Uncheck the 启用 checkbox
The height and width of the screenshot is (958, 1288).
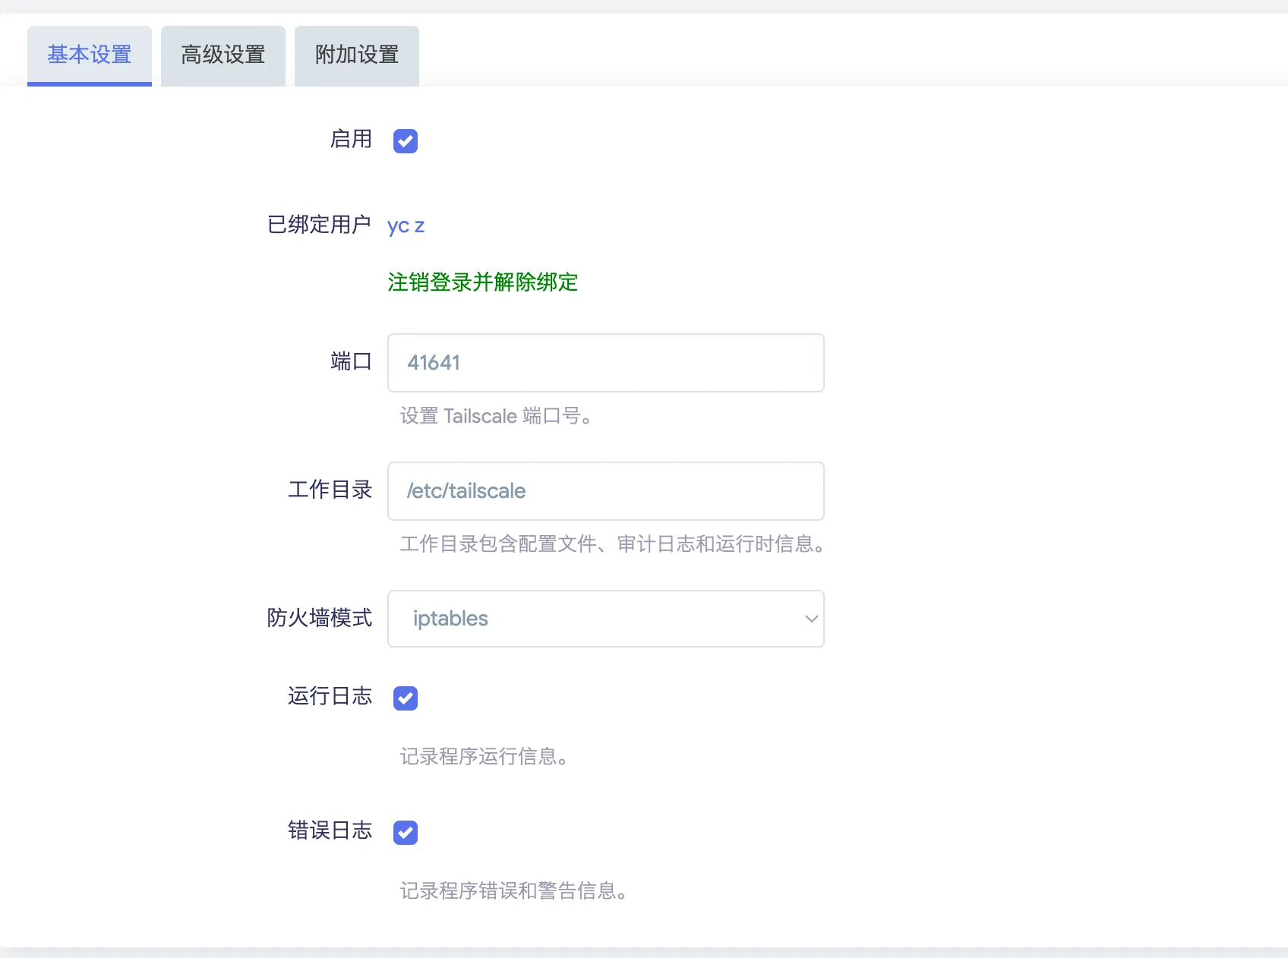(x=406, y=141)
